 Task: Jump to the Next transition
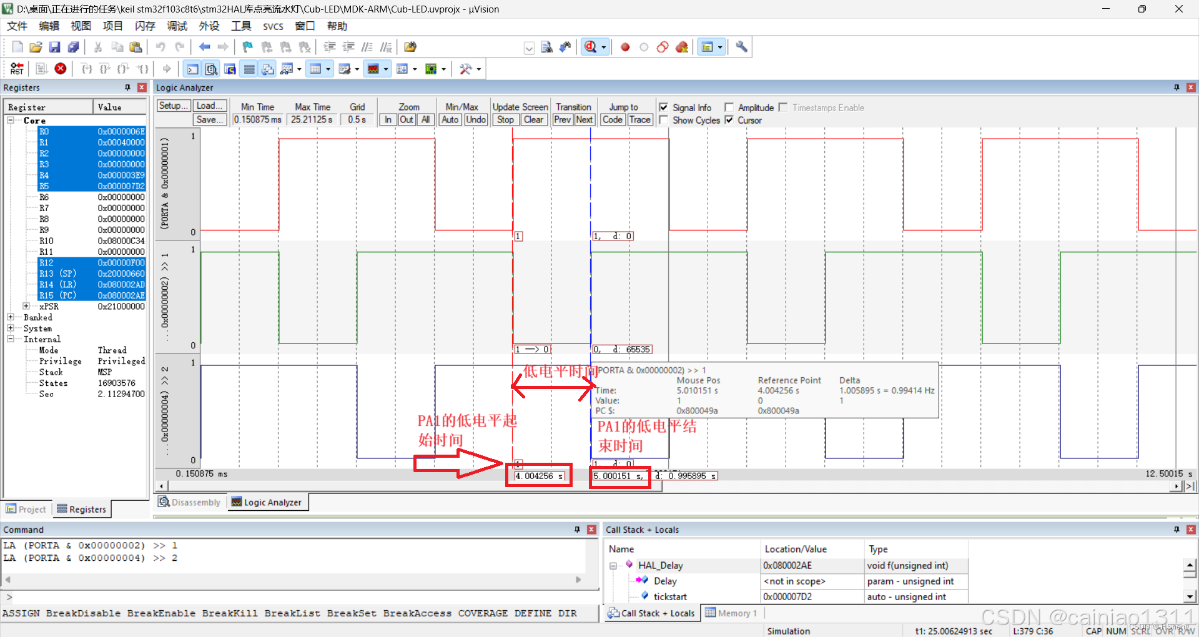tap(584, 119)
